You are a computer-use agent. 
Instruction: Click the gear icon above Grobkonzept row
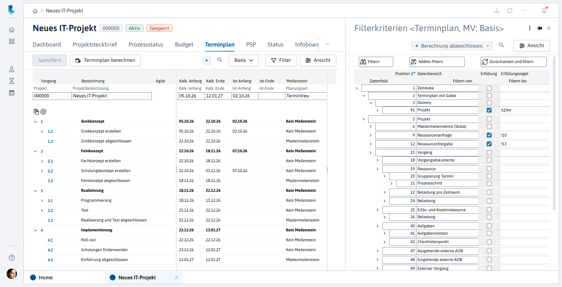point(43,112)
